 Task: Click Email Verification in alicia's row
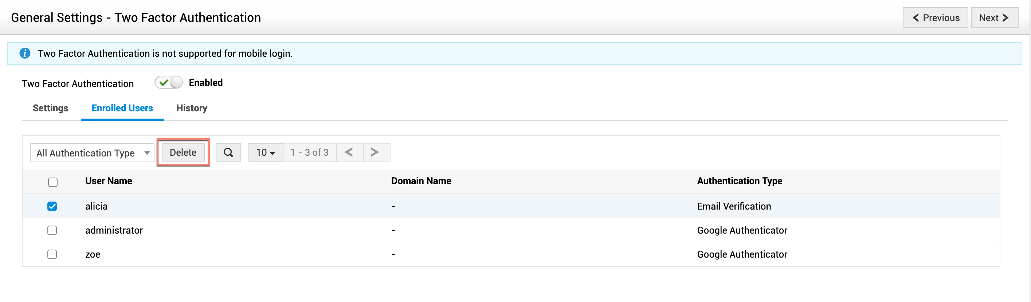pos(734,206)
